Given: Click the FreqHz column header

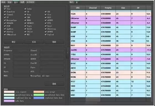Looking at the screenshot, I should click(x=108, y=8).
